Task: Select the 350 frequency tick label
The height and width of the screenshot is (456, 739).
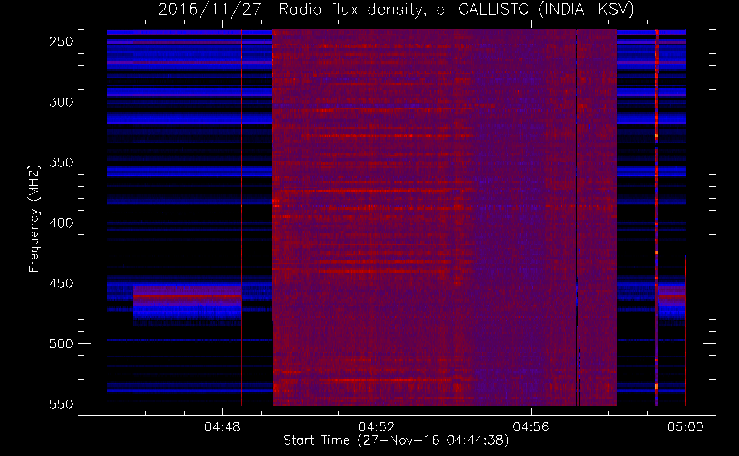Action: click(61, 162)
